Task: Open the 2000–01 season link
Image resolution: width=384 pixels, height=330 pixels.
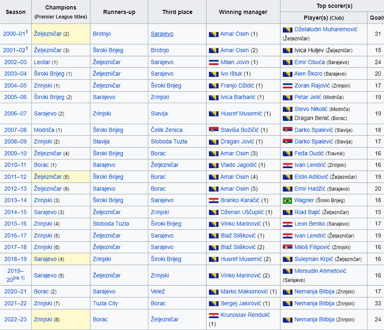Action: pyautogui.click(x=14, y=34)
